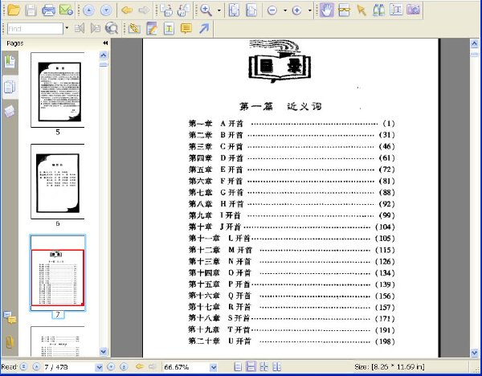The height and width of the screenshot is (376, 482).
Task: Switch to Continuous Facing layout
Action: click(x=277, y=366)
